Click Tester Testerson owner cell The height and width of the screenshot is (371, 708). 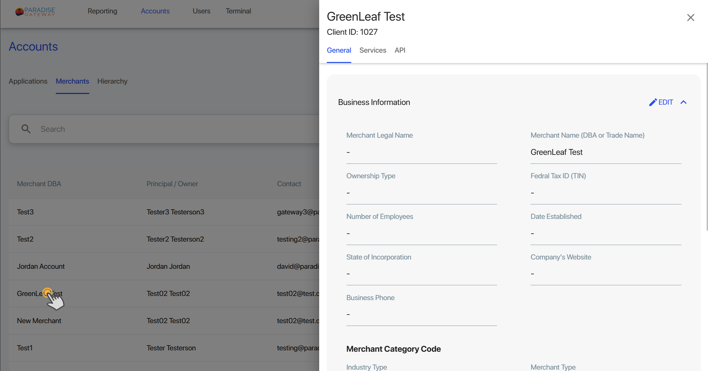171,348
